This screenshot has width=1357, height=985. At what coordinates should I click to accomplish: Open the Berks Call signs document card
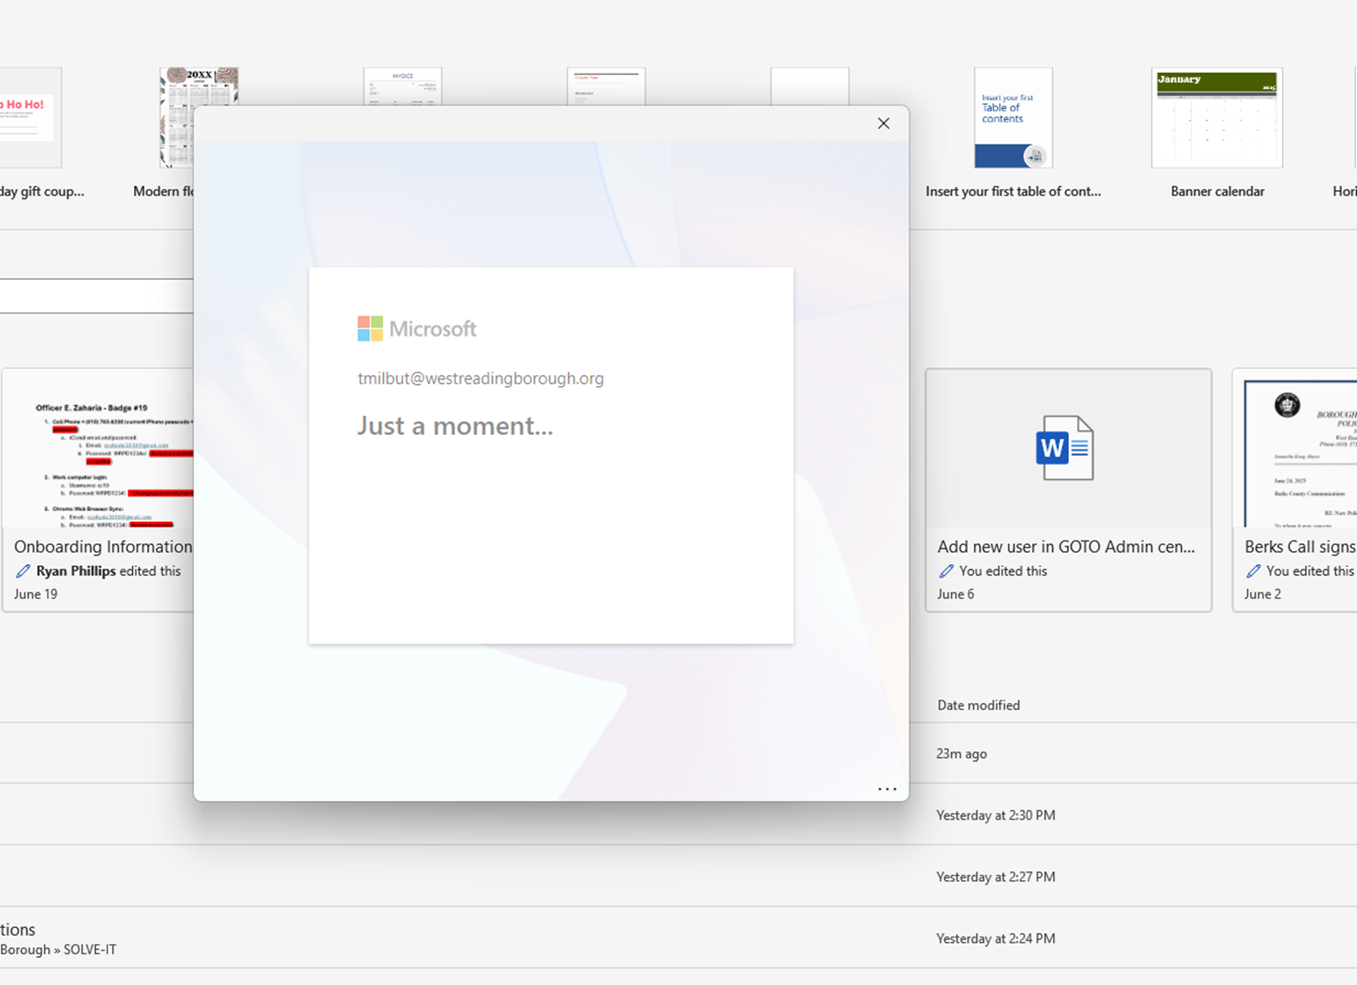coord(1294,489)
